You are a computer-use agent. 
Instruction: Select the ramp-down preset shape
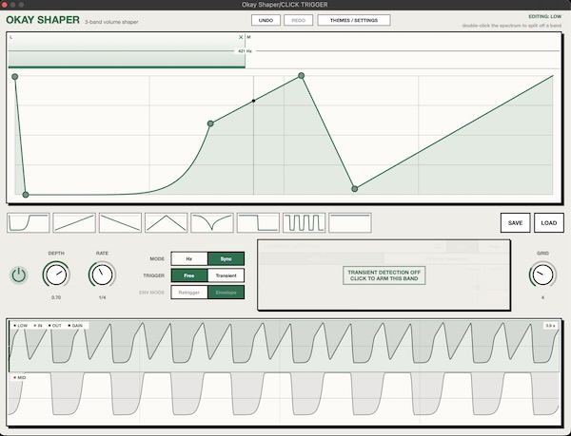click(120, 222)
